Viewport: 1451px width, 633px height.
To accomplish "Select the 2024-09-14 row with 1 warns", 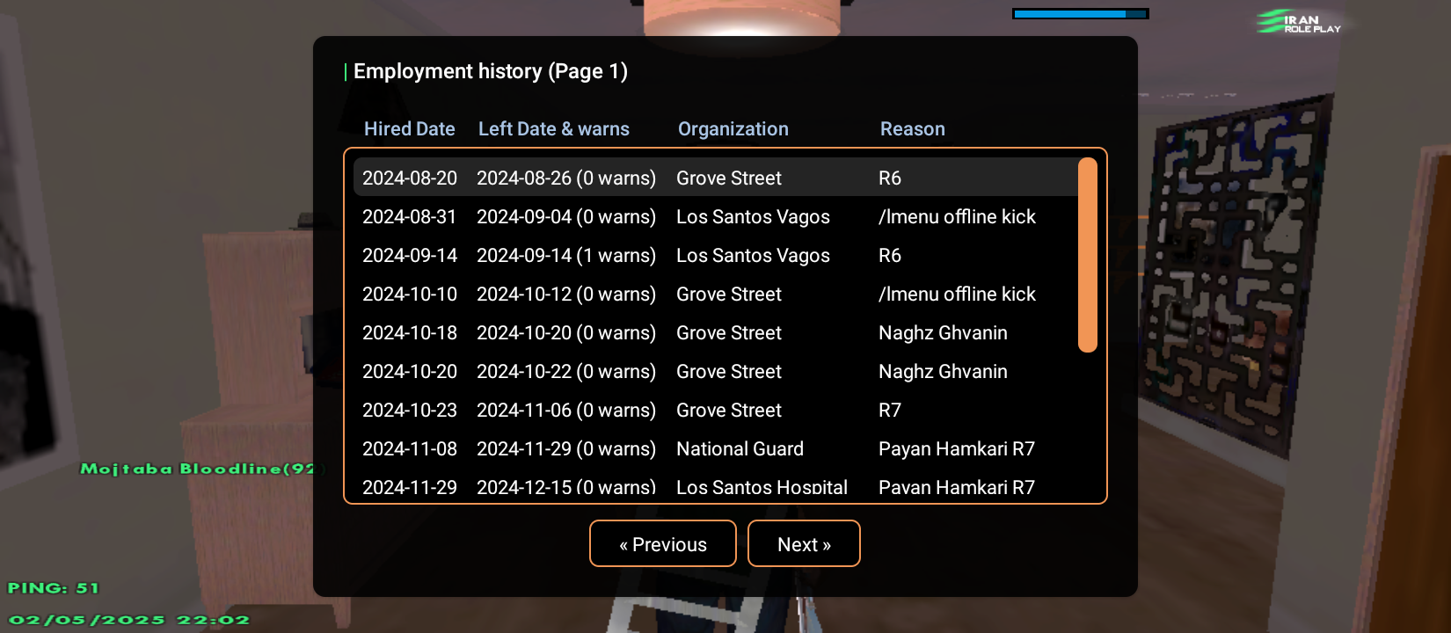I will (716, 255).
